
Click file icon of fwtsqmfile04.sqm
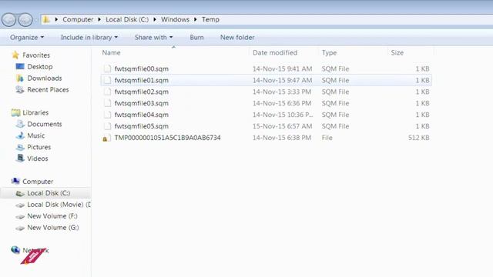coord(108,115)
